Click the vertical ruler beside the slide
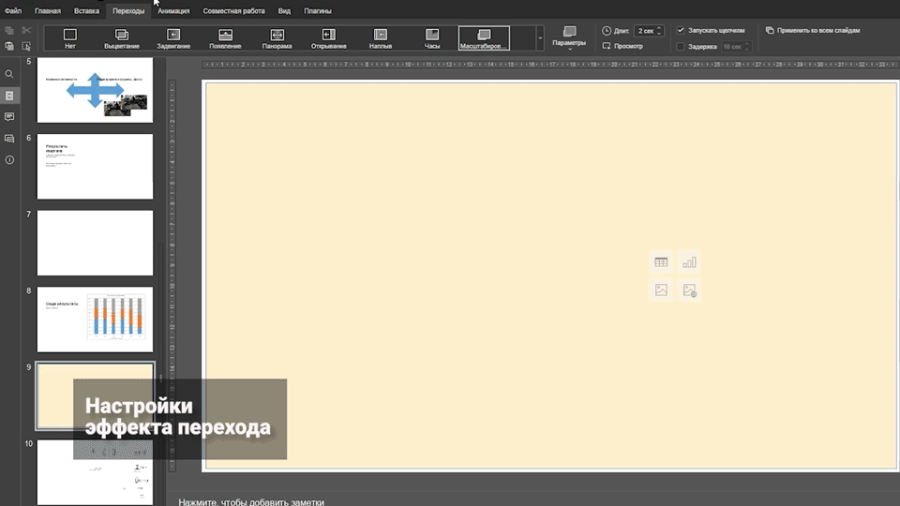This screenshot has height=506, width=900. tap(172, 275)
